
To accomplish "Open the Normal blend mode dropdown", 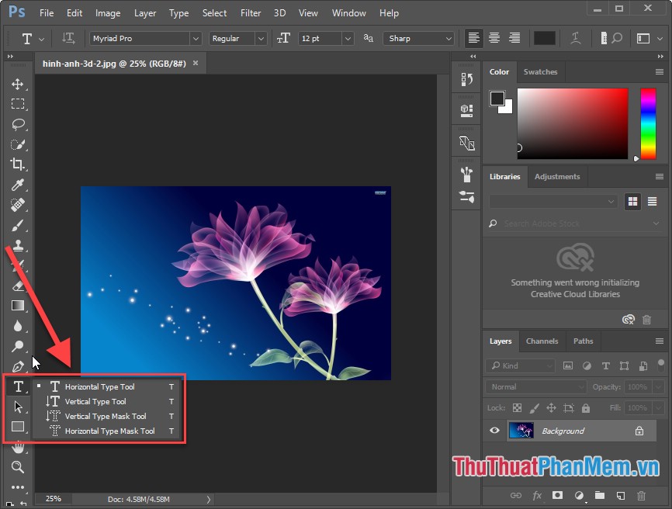I will [x=535, y=386].
